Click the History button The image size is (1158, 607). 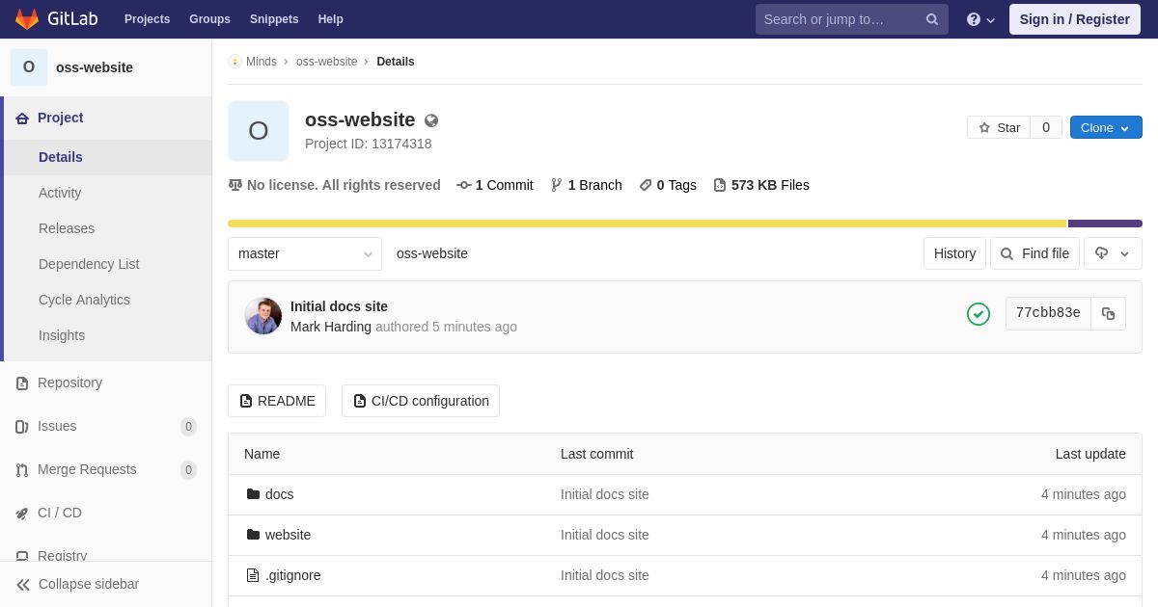click(x=954, y=253)
